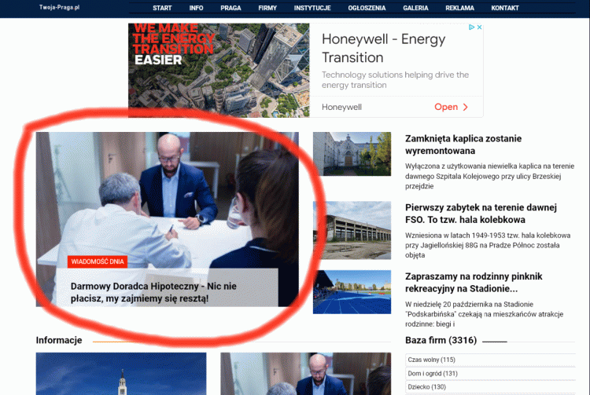
Task: Click the Open arrow chevron in ad
Action: 466,107
